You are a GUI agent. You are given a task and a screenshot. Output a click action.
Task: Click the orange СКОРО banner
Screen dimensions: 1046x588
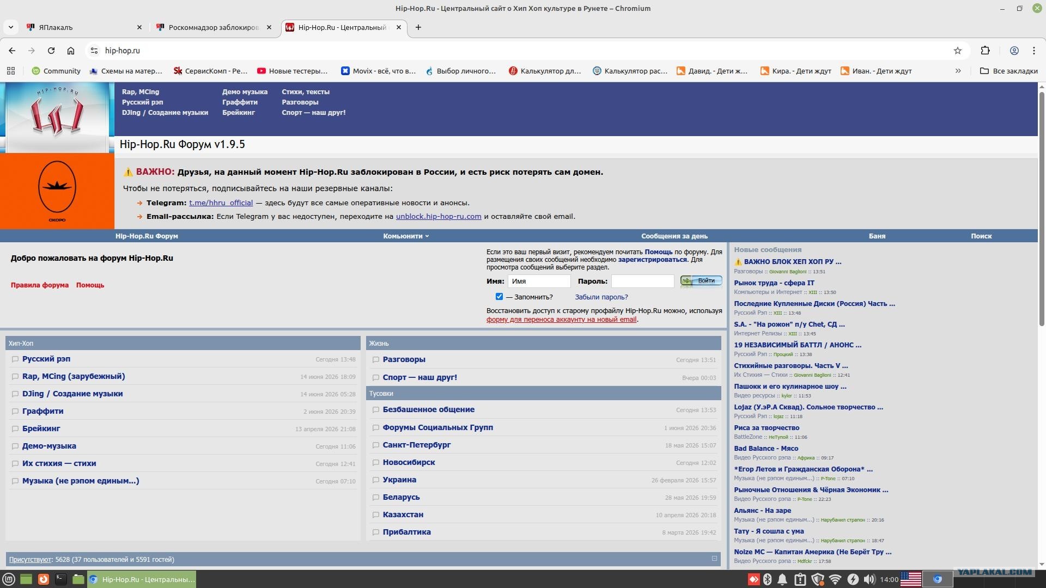(57, 191)
